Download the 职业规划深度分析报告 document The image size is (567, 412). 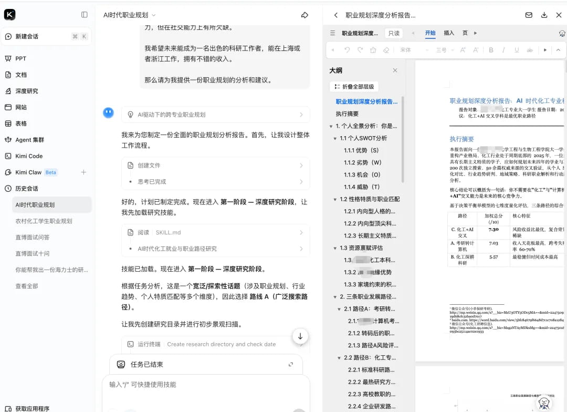click(544, 15)
